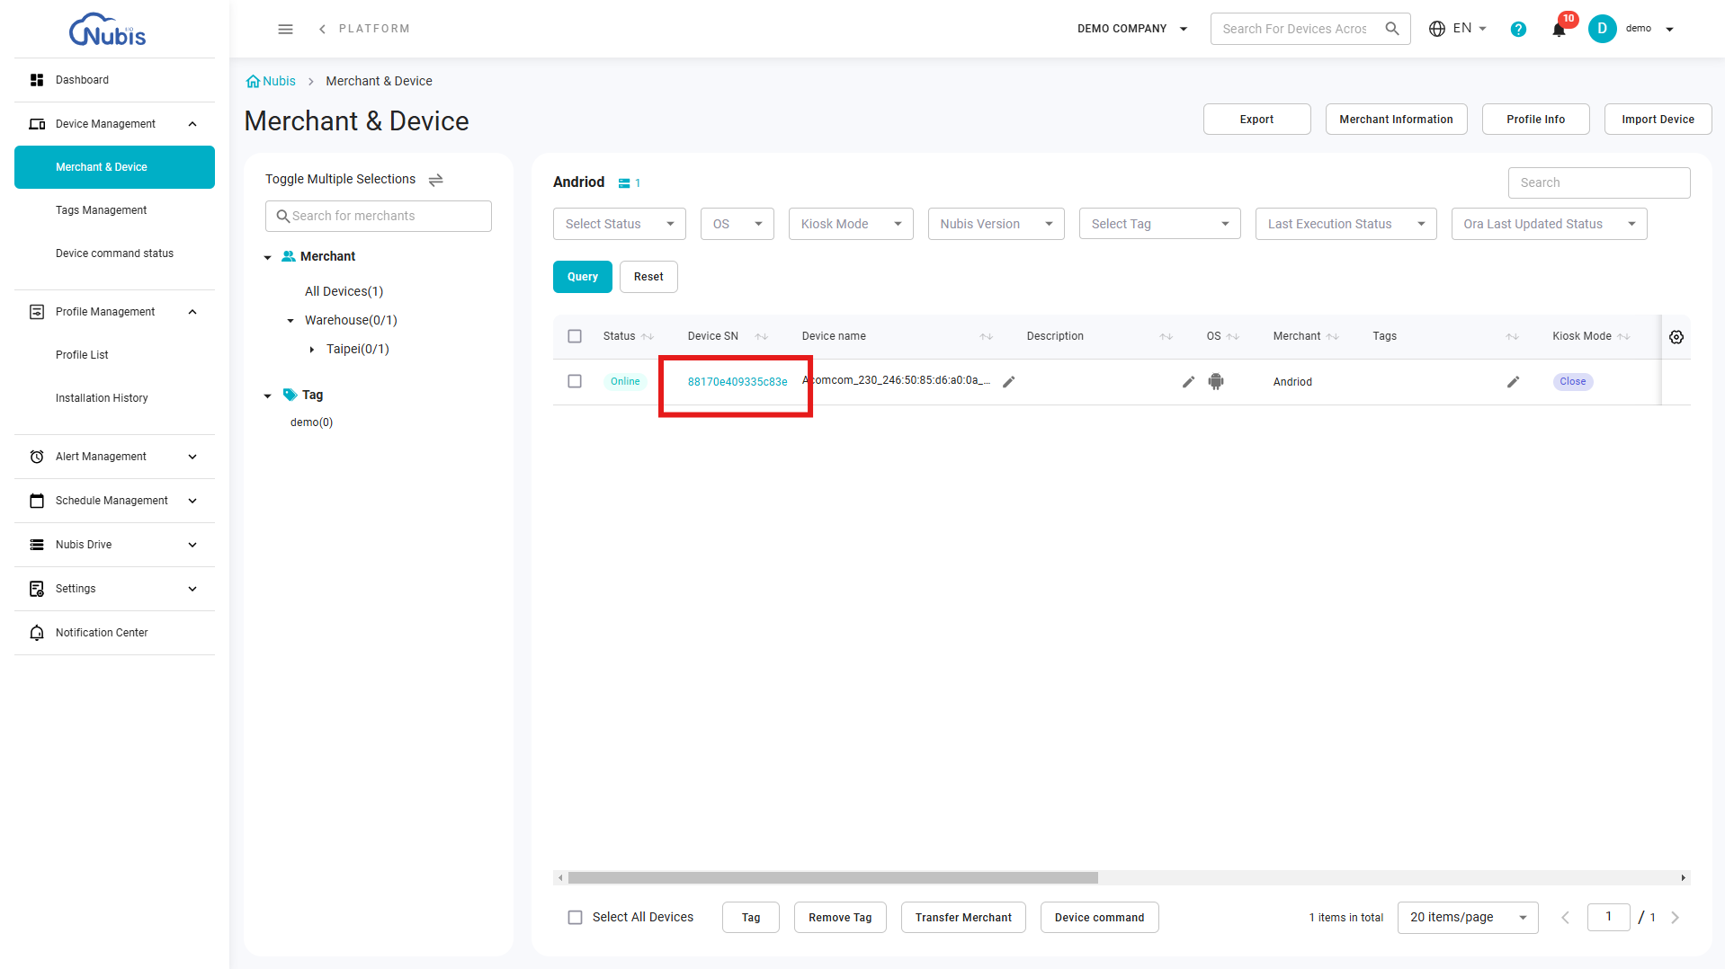Open the hamburger menu icon
Image resolution: width=1725 pixels, height=969 pixels.
point(285,29)
